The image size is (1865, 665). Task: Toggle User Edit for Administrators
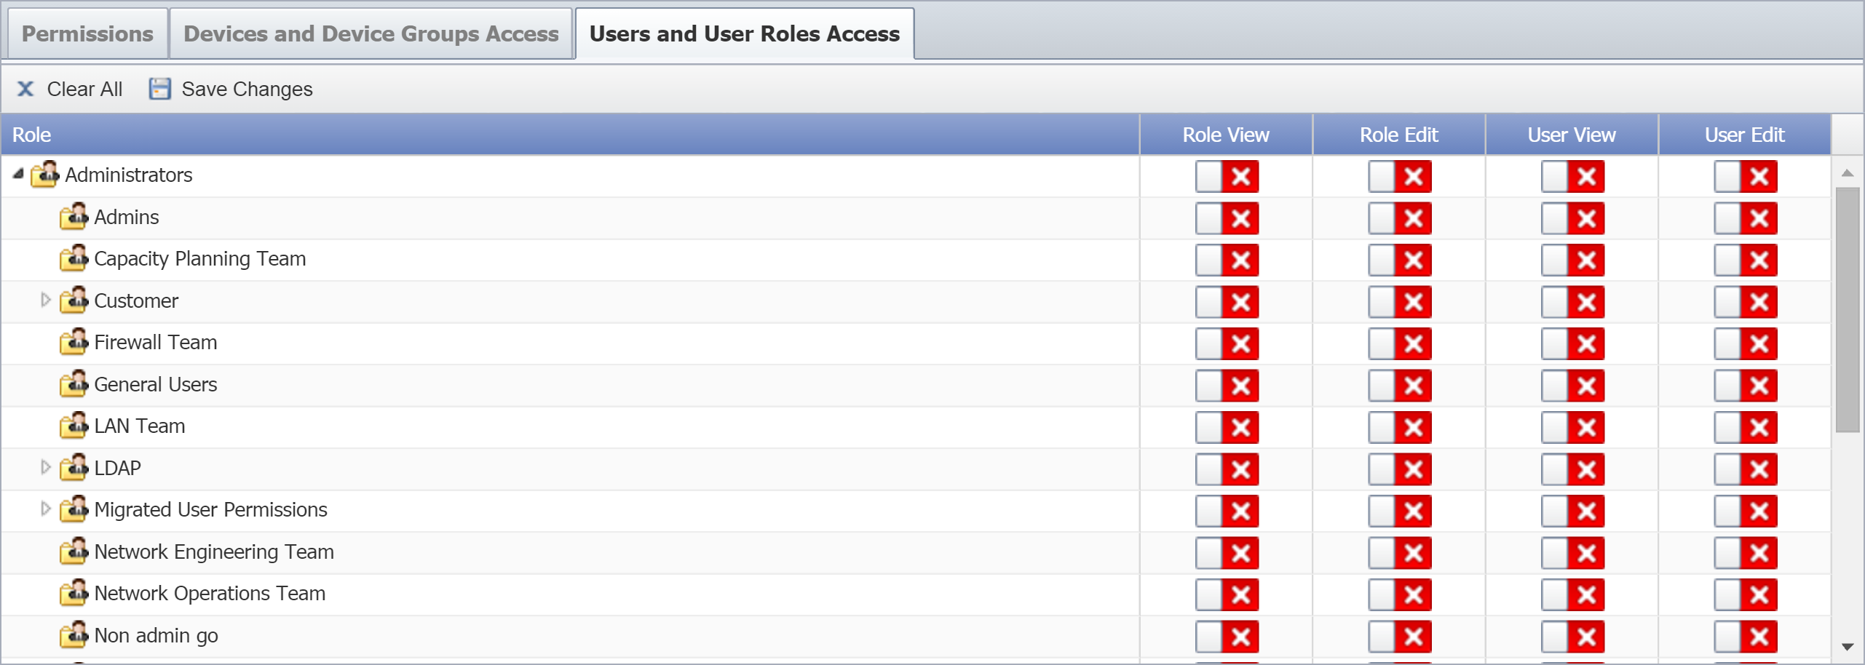point(1745,176)
